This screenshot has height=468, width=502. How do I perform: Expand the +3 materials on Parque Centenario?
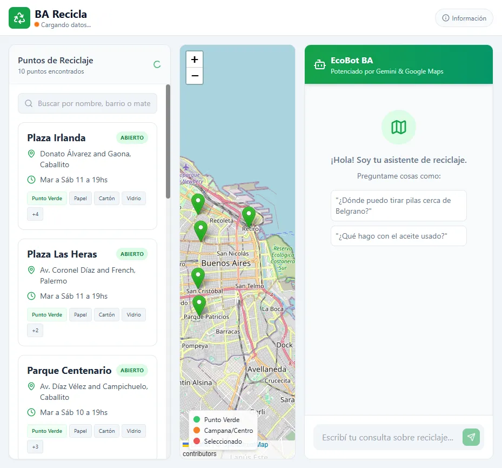coord(35,446)
